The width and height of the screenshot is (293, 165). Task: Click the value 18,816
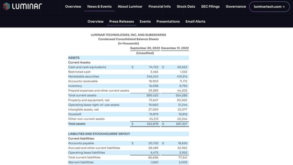[183, 114]
